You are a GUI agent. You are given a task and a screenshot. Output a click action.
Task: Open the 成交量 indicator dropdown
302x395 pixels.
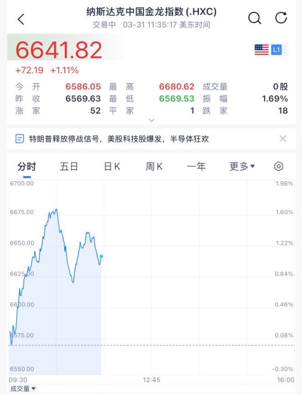coord(23,389)
